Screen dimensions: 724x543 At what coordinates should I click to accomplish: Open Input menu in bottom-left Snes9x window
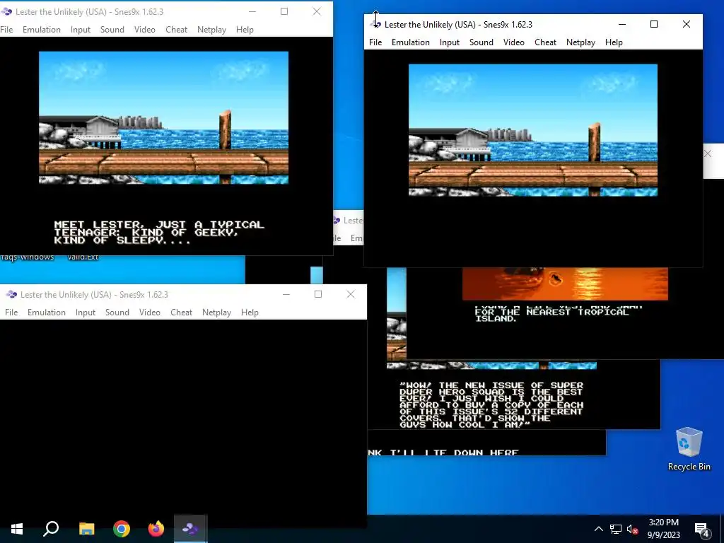pos(86,313)
